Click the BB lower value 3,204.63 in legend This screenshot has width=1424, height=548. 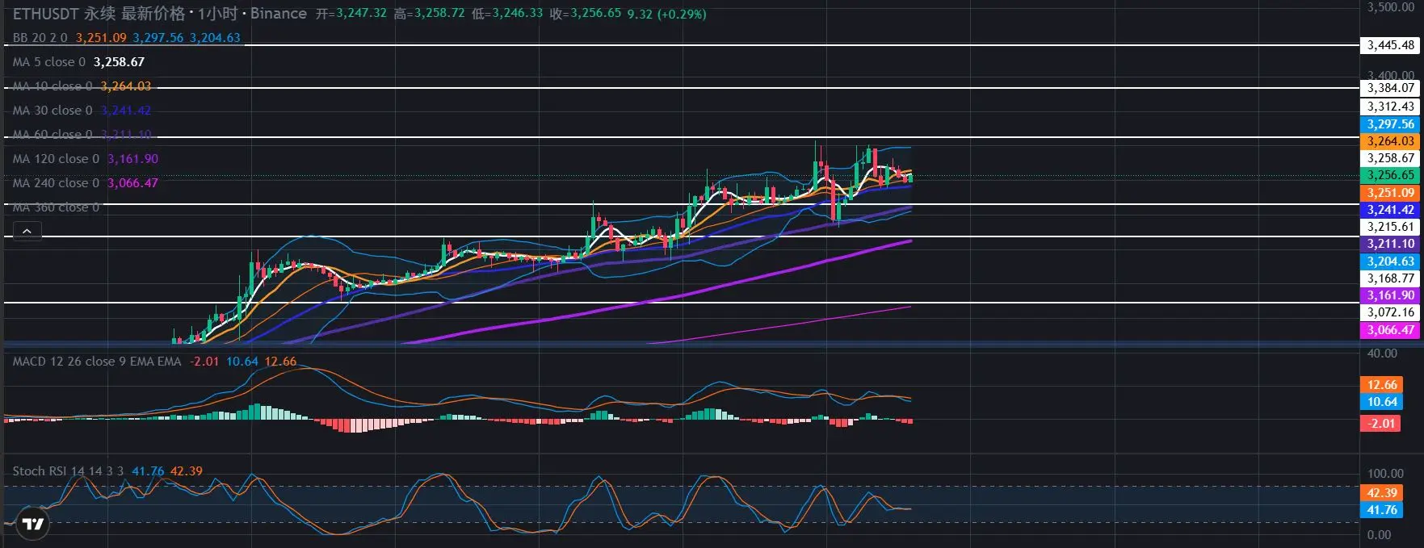pos(215,38)
